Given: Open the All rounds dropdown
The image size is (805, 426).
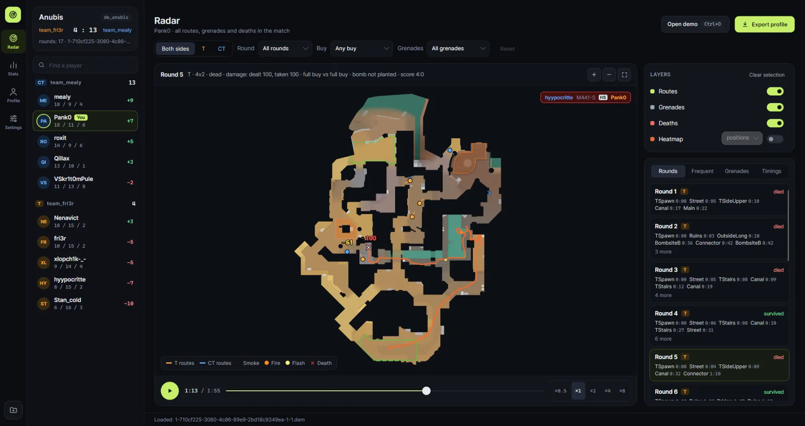Looking at the screenshot, I should [x=285, y=49].
